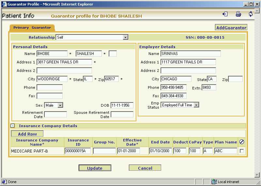The height and width of the screenshot is (186, 261).
Task: Click the employer Zip field
Action: [236, 79]
